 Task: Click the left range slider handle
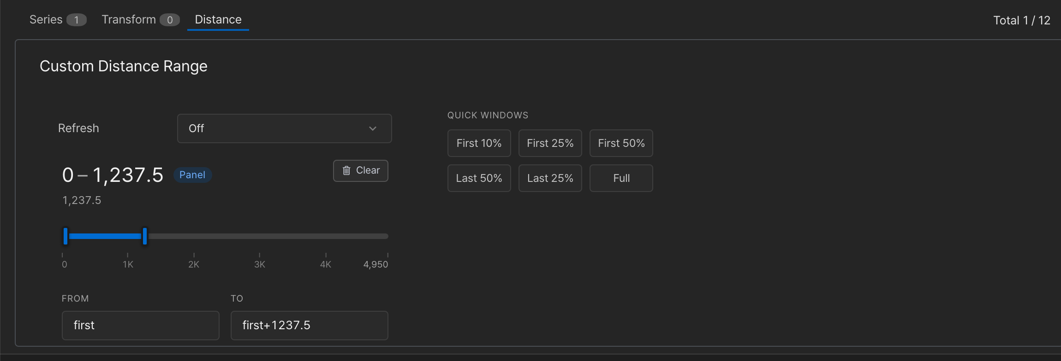66,236
